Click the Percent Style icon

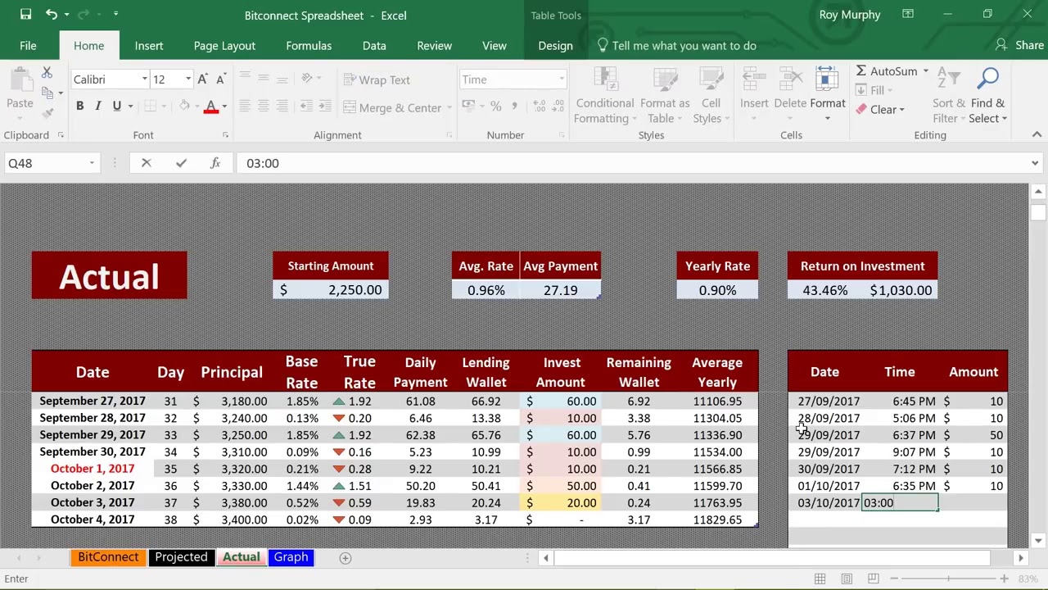[495, 106]
